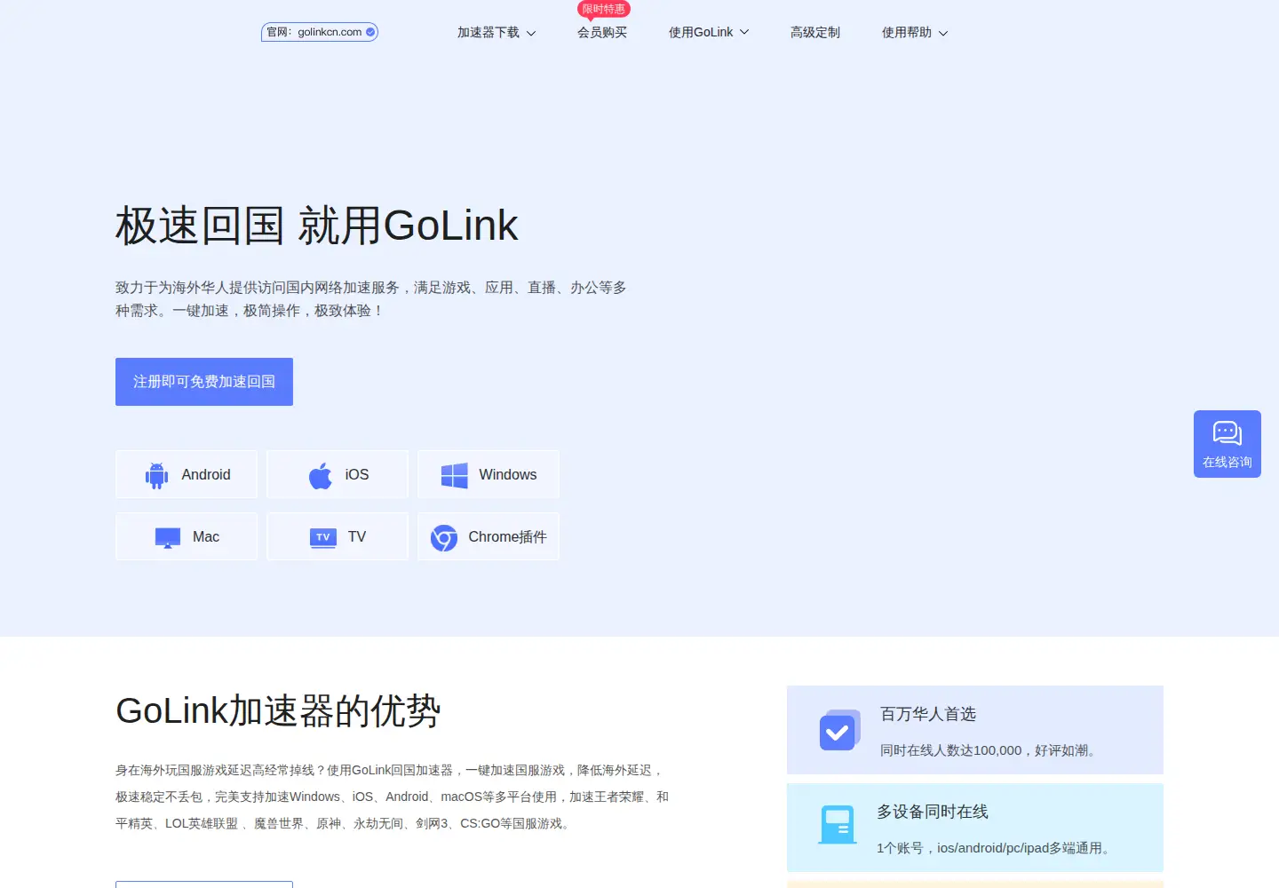The height and width of the screenshot is (888, 1279).
Task: Click the Android robot icon
Action: [x=157, y=475]
